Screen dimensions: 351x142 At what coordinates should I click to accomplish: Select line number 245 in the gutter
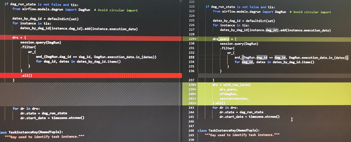pyautogui.click(x=192, y=117)
